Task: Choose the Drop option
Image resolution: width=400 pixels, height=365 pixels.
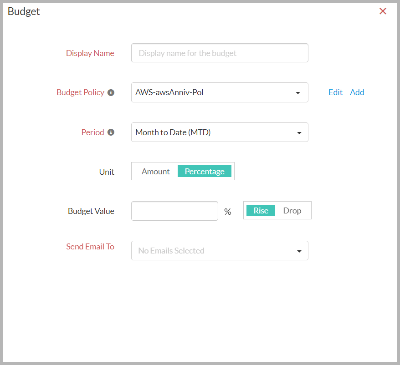Action: click(292, 211)
